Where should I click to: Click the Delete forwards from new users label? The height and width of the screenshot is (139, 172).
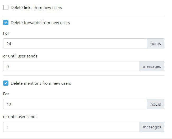coord(40,23)
